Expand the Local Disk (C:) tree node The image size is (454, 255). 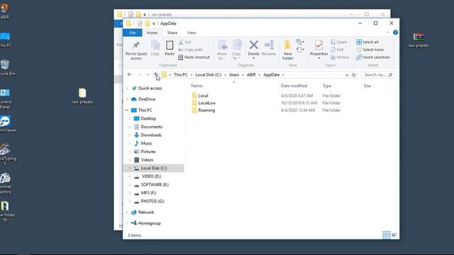tap(129, 168)
